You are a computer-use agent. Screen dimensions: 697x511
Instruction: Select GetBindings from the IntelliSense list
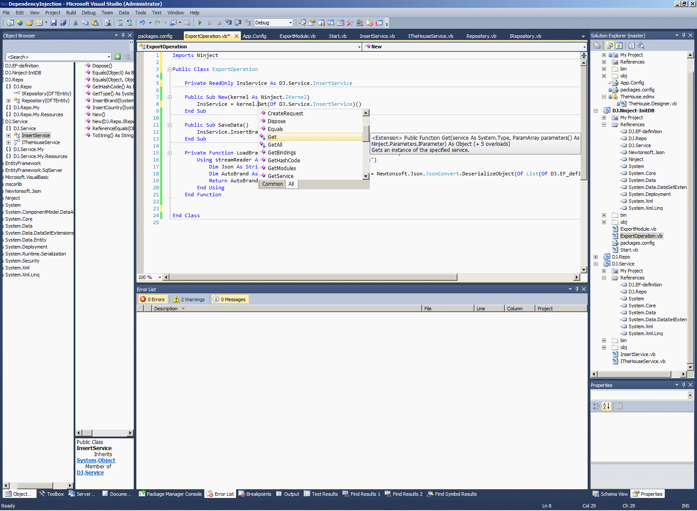(x=282, y=153)
